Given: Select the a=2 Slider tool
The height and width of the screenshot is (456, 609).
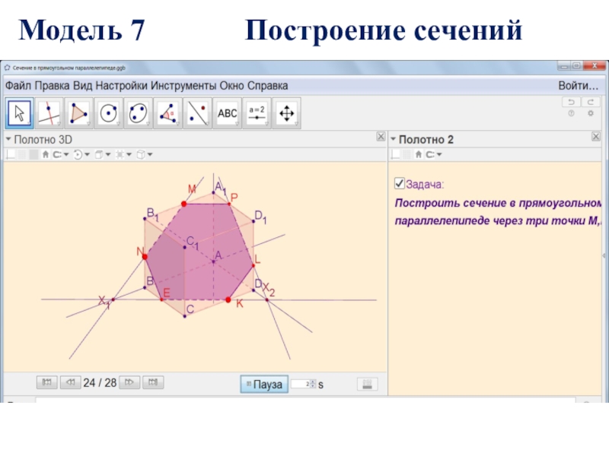Looking at the screenshot, I should click(257, 113).
